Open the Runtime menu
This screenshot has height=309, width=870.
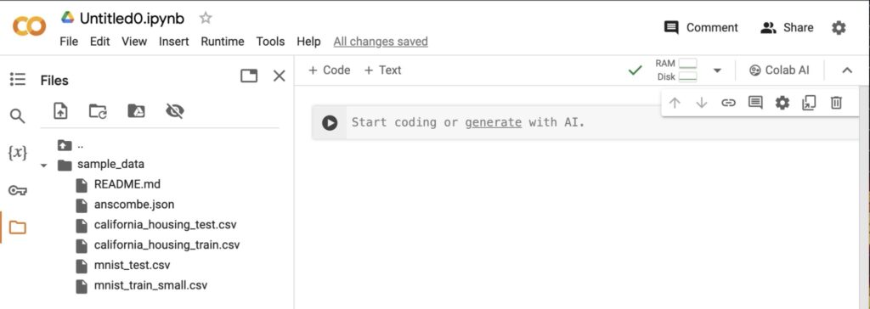coord(223,42)
